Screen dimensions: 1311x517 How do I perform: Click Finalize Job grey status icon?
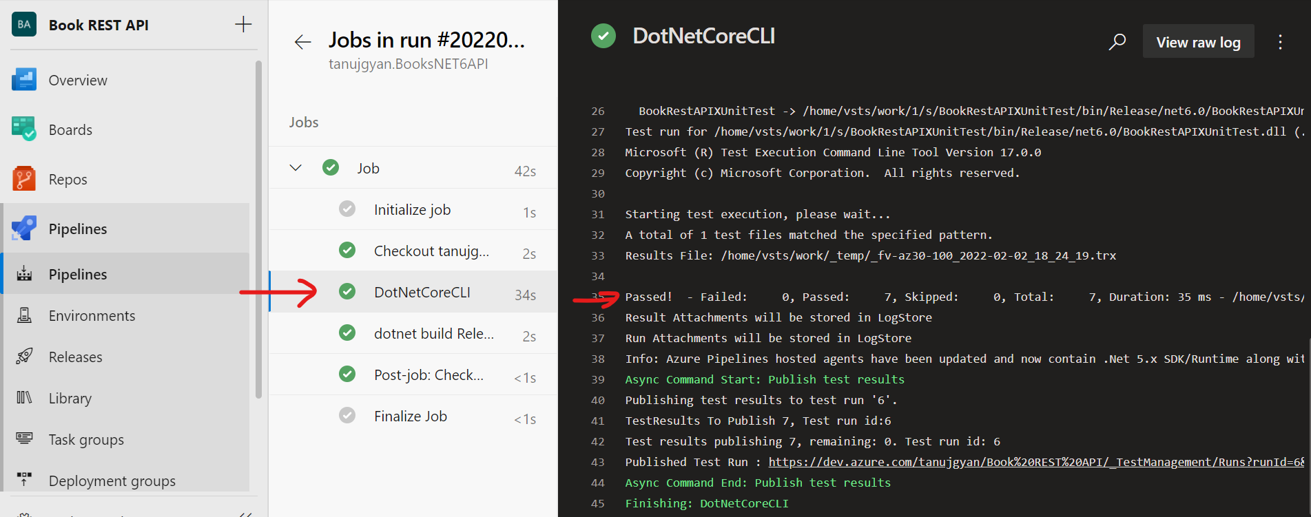(x=347, y=415)
